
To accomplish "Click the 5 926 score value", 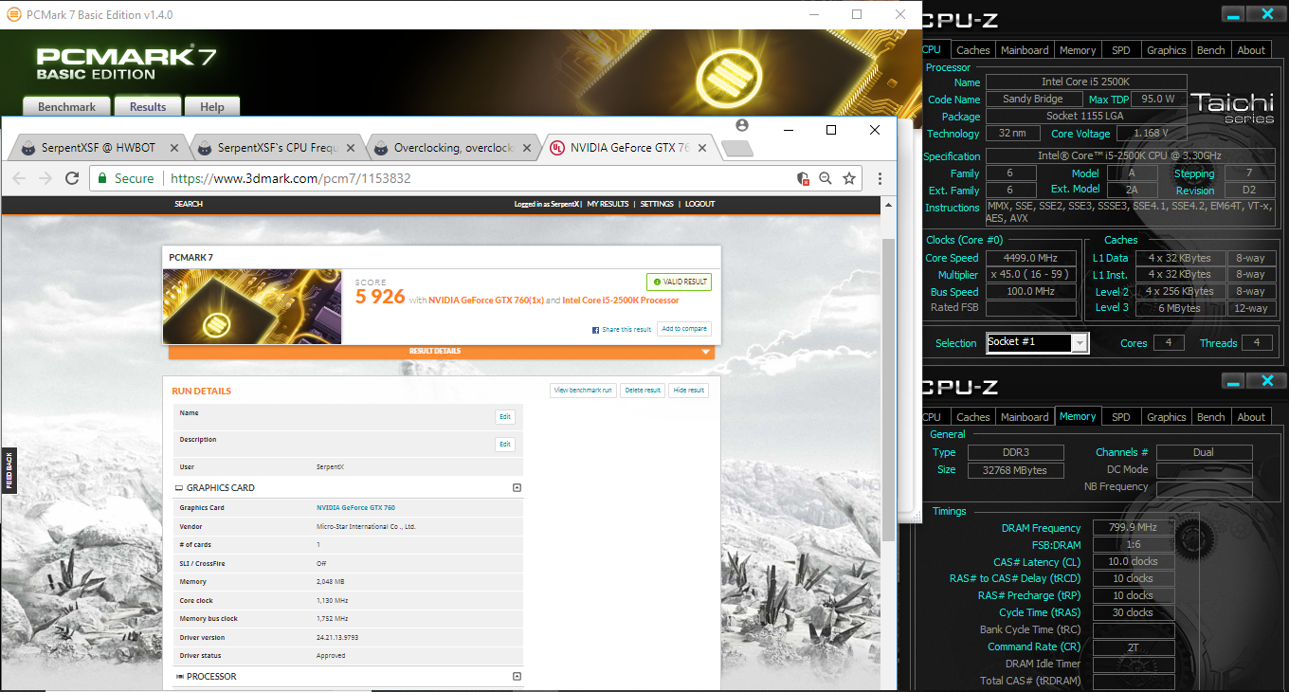I will point(380,297).
